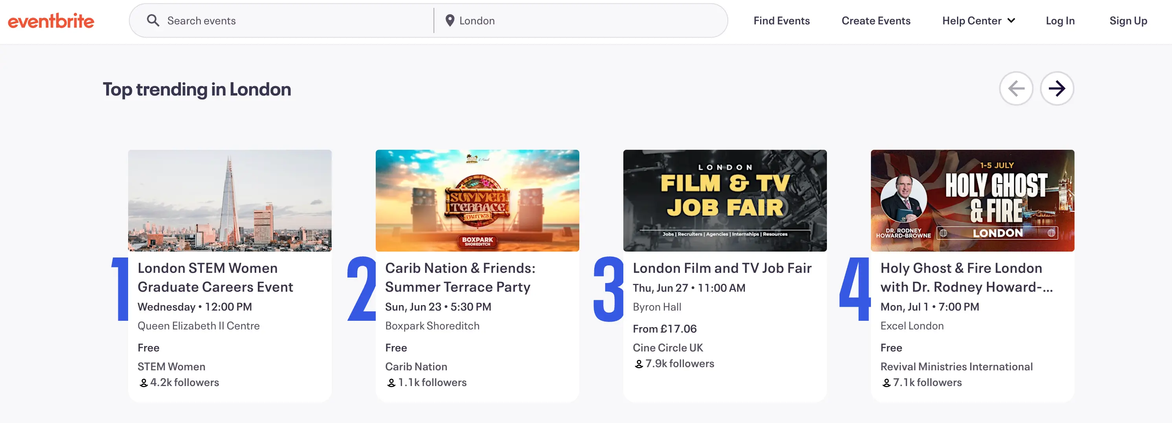1172x423 pixels.
Task: Open the London STEM Women Graduate Careers Event
Action: click(216, 278)
